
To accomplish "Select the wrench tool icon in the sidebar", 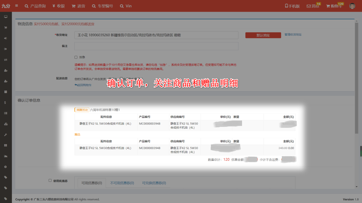I will [5, 135].
